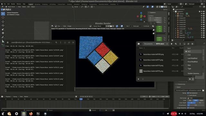
Task: Click the Blender logo icon in the menu bar
Action: (2, 4)
